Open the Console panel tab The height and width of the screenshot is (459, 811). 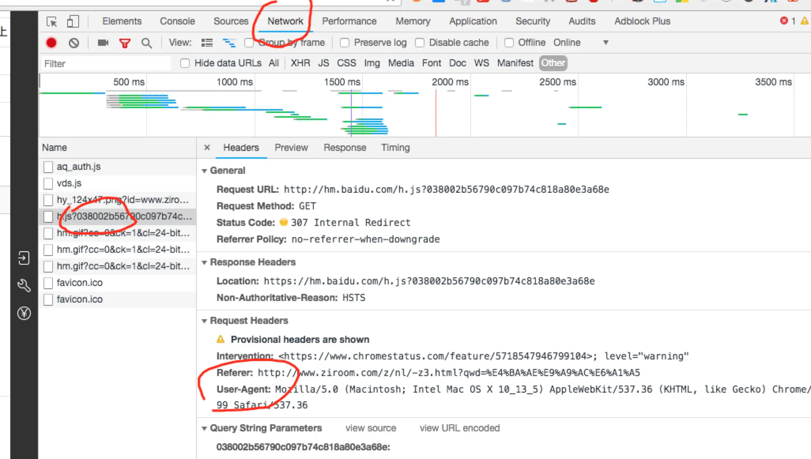(177, 21)
